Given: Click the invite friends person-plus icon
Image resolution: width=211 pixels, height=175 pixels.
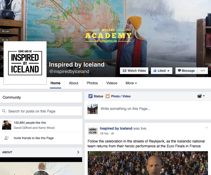Looking at the screenshot, I should [6, 138].
